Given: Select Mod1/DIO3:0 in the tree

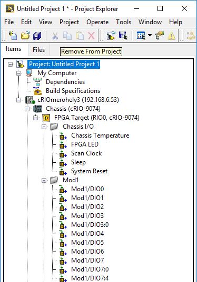Looking at the screenshot, I should point(90,225).
